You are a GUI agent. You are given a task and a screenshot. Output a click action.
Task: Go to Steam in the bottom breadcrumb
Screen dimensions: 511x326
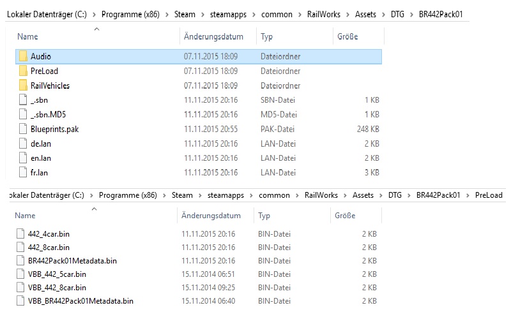(182, 195)
